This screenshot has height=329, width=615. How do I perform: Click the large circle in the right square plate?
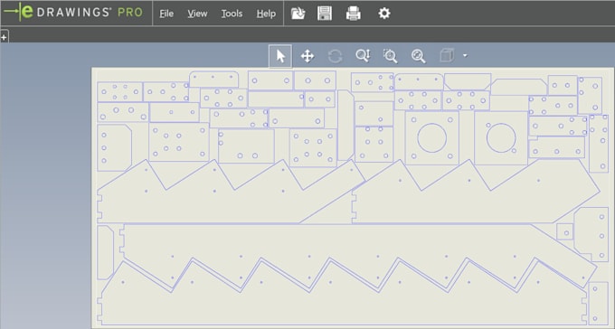[x=501, y=138]
